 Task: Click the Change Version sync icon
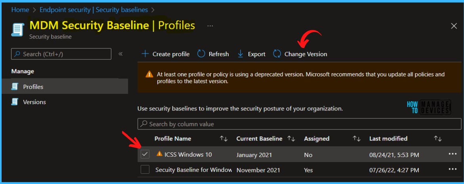coord(277,54)
